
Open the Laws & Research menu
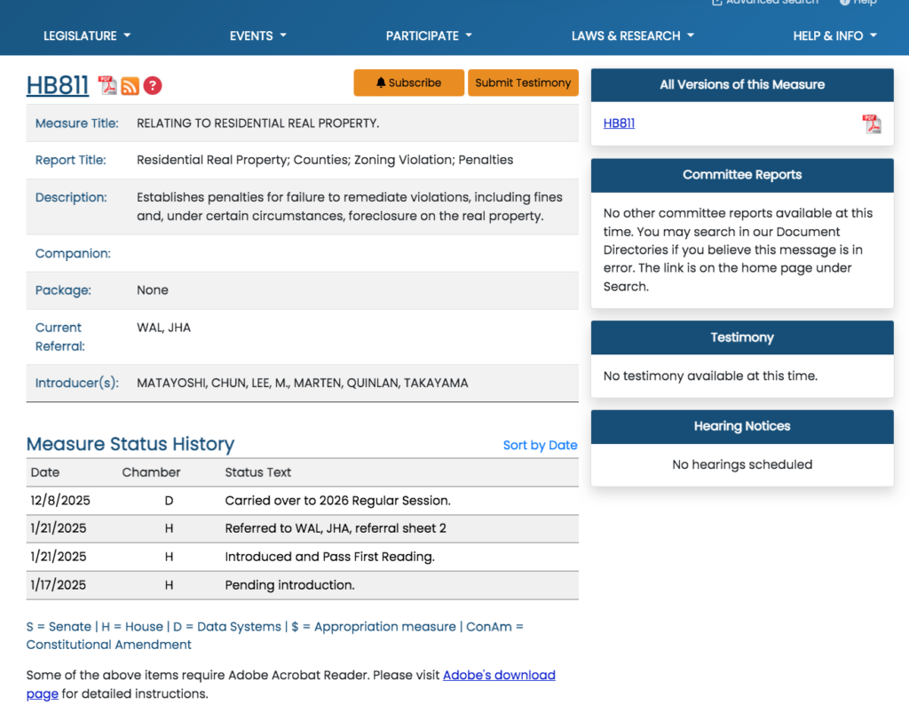(x=632, y=36)
